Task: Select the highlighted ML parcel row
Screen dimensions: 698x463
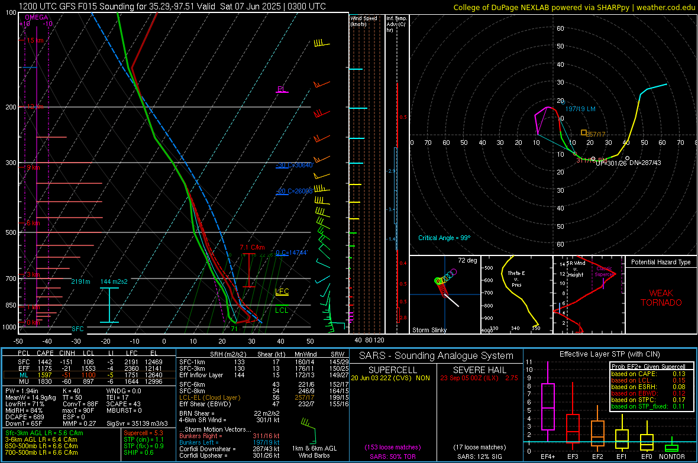Action: [x=89, y=375]
